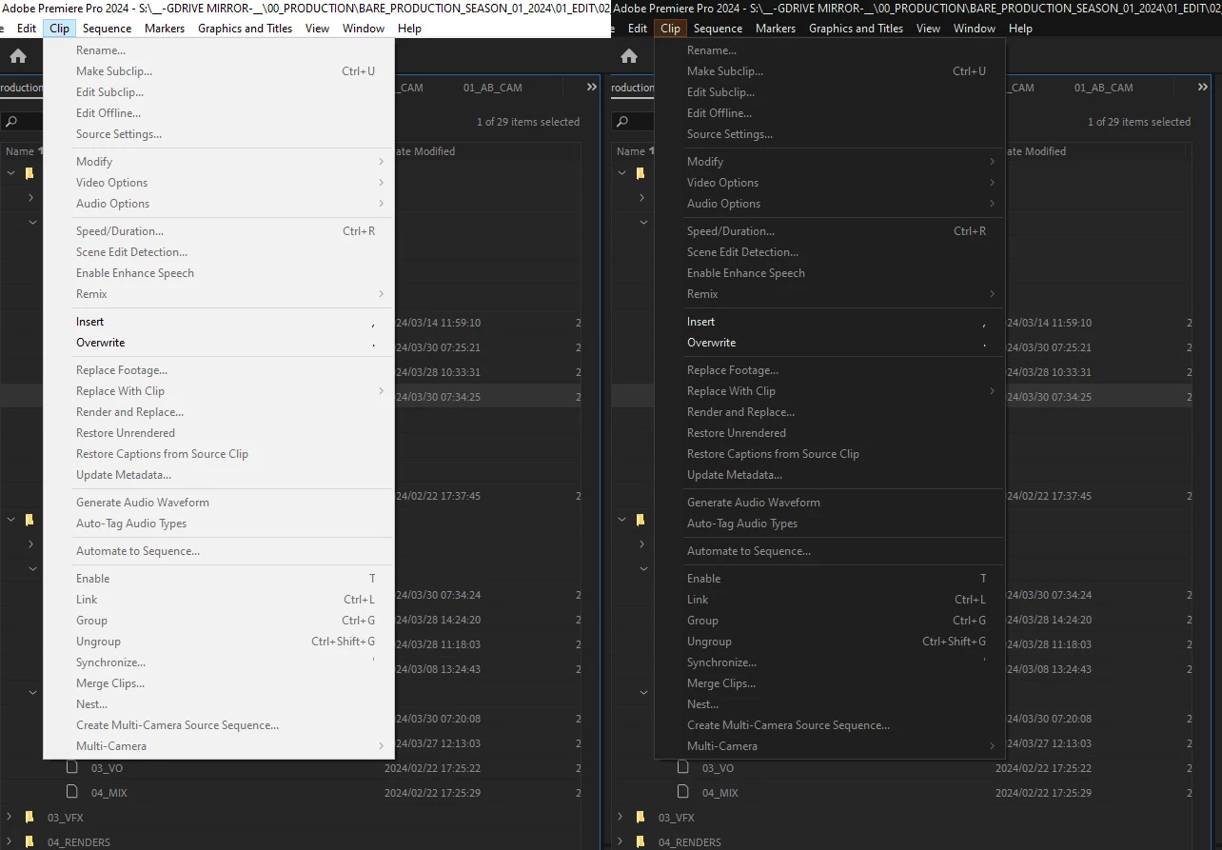Click the search field in the right window
Image resolution: width=1222 pixels, height=850 pixels.
(x=634, y=122)
